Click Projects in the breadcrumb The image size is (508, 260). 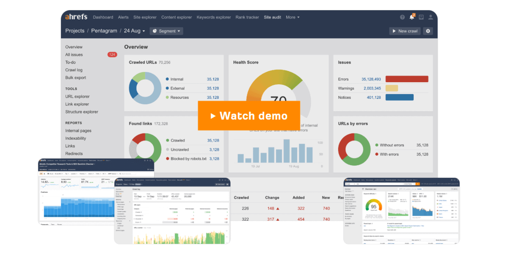(75, 31)
